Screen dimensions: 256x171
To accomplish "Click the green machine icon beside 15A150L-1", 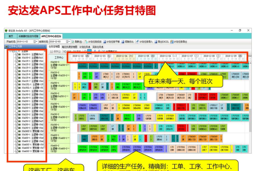I will (x=19, y=88).
